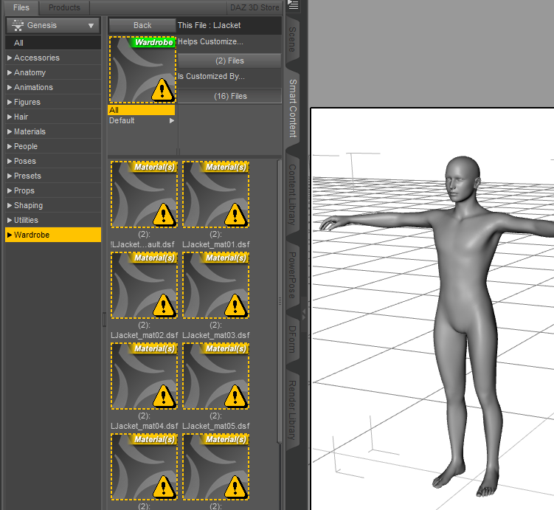Select the LJacket_mat05.dsf material thumbnail

pos(216,376)
